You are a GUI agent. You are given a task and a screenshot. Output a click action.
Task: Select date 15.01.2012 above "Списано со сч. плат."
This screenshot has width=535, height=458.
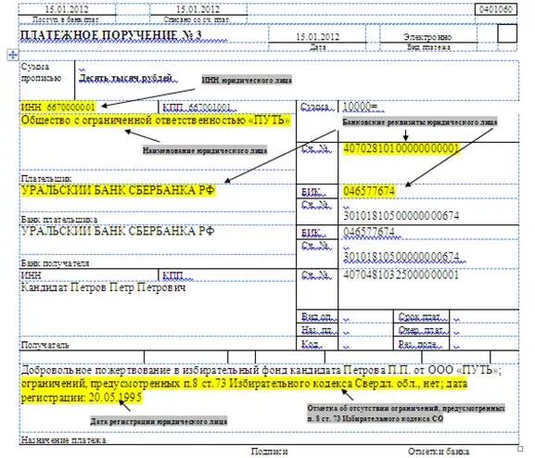click(x=197, y=9)
